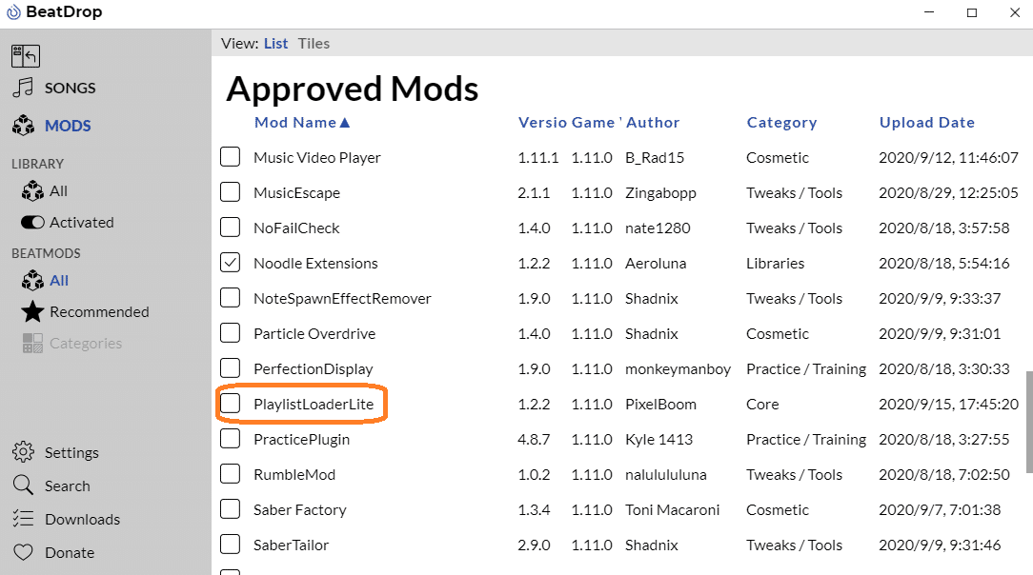The height and width of the screenshot is (575, 1033).
Task: Select Activated under LIBRARY
Action: 82,223
